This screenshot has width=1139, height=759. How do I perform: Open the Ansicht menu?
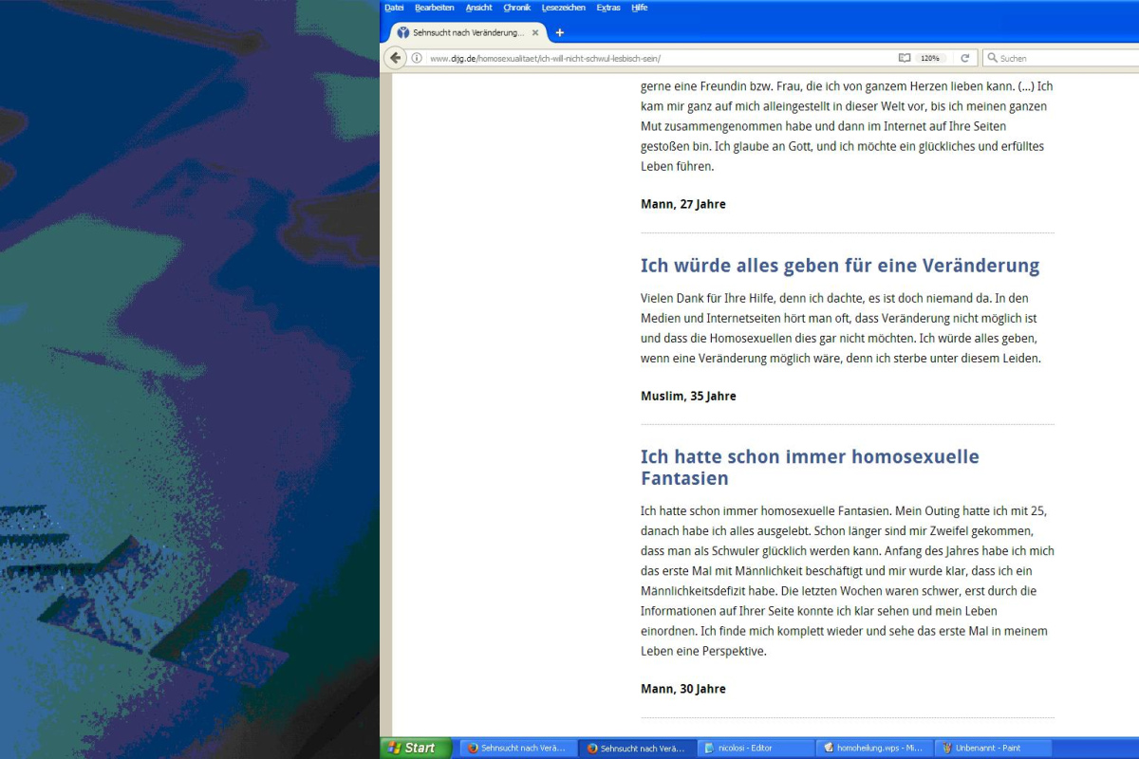pyautogui.click(x=479, y=8)
